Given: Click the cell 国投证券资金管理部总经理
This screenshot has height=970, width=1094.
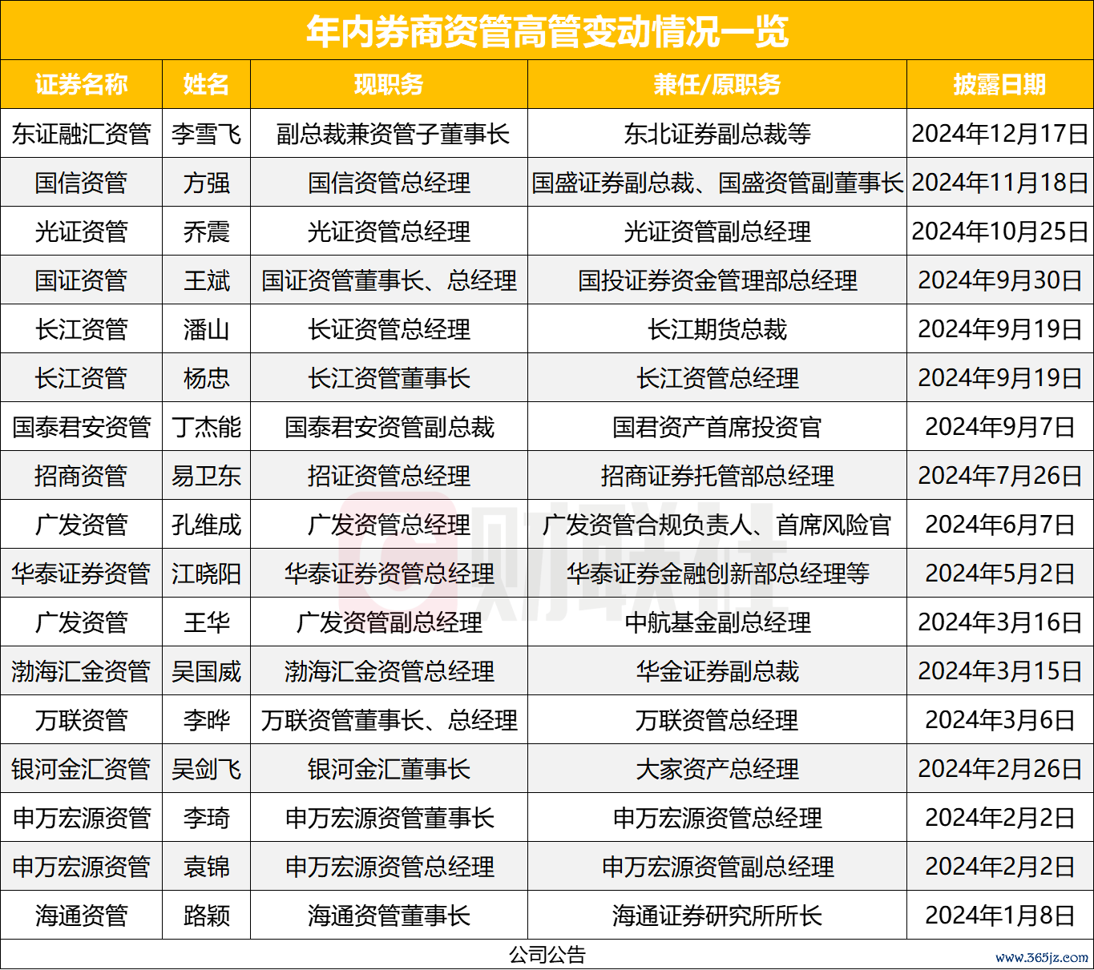Looking at the screenshot, I should 717,280.
